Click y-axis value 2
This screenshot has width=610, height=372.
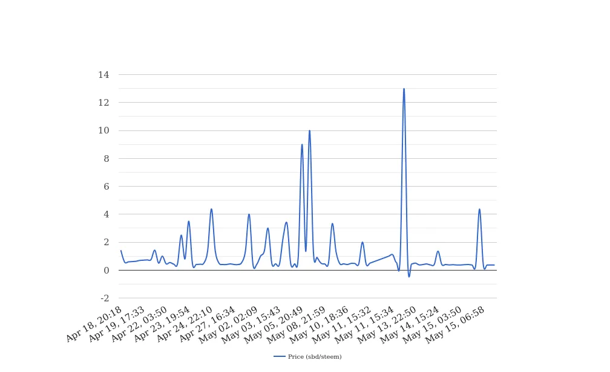pyautogui.click(x=107, y=242)
